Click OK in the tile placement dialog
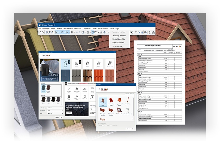The width and height of the screenshot is (223, 145). [61, 118]
